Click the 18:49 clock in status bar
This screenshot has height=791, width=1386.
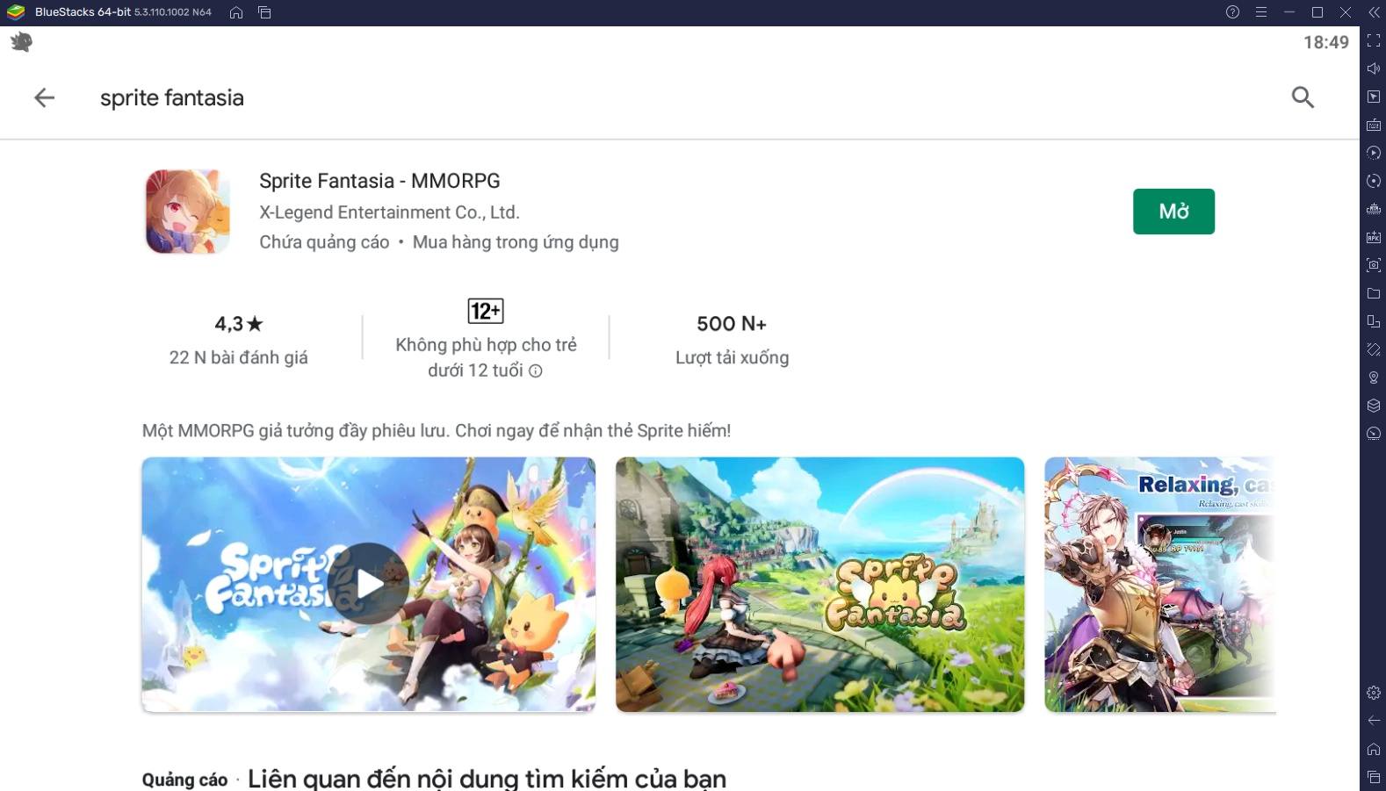[x=1325, y=42]
